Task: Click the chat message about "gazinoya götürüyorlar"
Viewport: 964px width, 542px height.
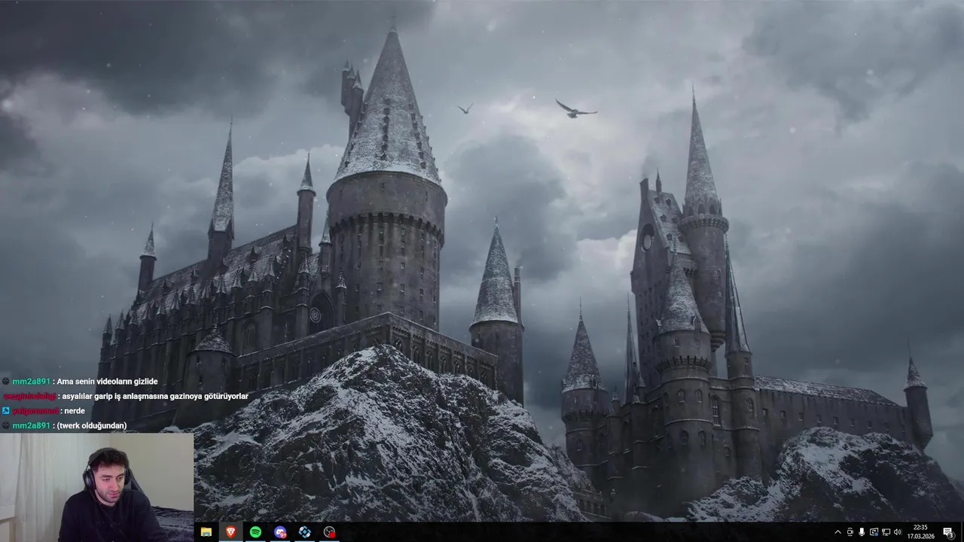Action: pos(154,396)
